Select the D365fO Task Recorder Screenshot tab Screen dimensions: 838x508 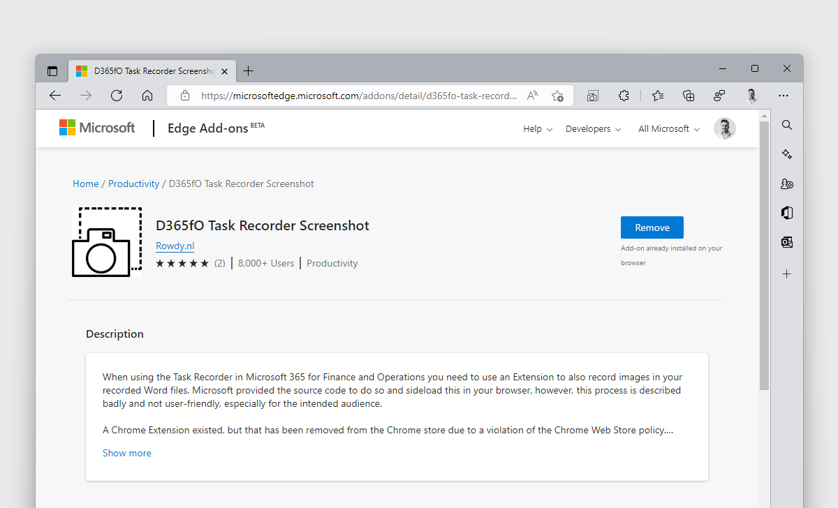(x=154, y=71)
